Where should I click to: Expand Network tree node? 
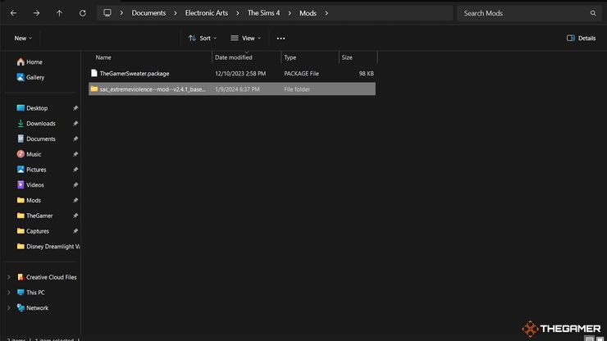coord(9,308)
